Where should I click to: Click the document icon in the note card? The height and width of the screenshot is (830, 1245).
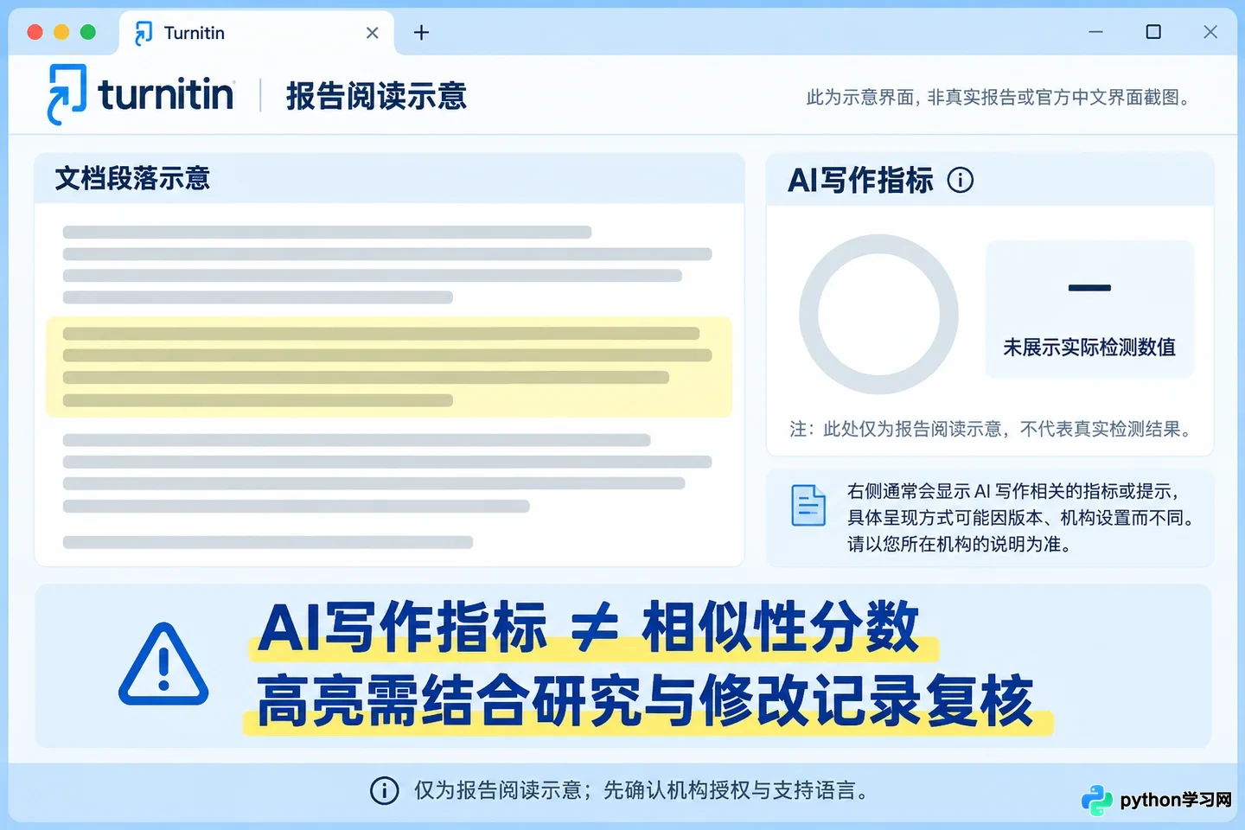[x=808, y=506]
